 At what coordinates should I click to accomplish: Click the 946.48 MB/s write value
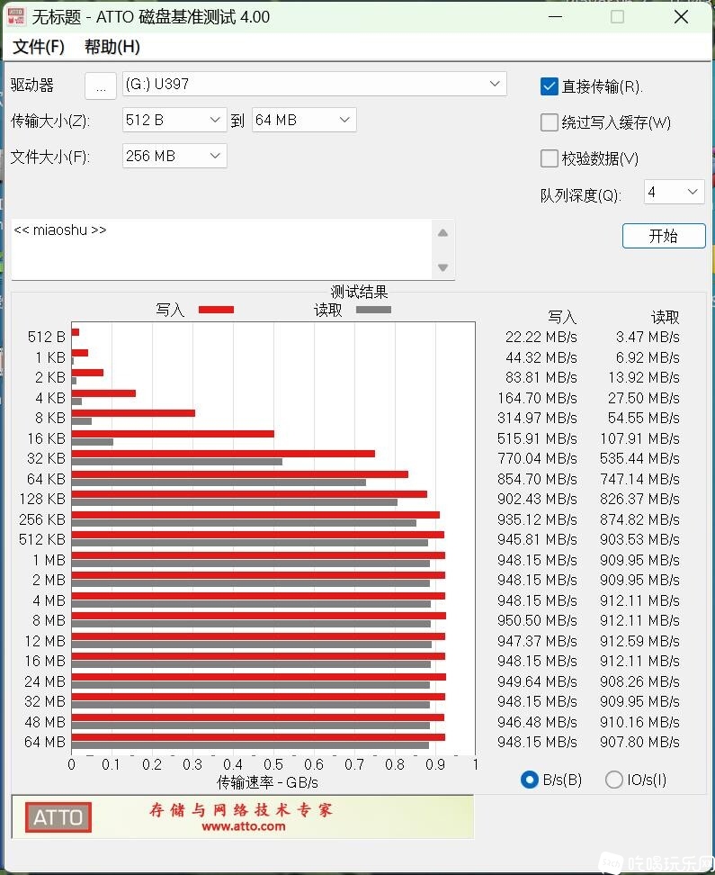537,722
